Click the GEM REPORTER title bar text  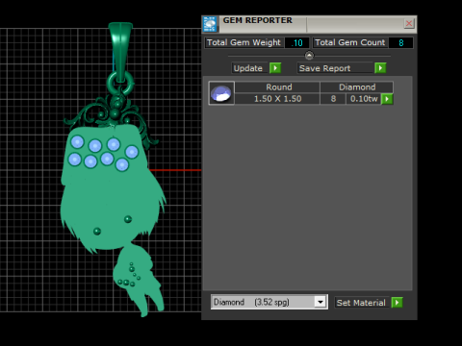258,20
